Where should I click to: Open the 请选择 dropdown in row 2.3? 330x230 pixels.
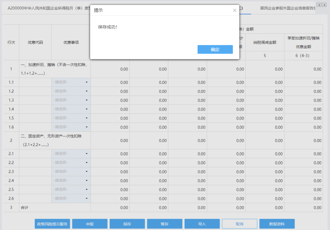click(x=71, y=172)
